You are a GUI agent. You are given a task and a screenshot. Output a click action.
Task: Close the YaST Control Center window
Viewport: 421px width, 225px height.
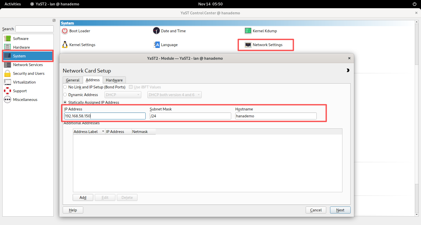click(416, 13)
